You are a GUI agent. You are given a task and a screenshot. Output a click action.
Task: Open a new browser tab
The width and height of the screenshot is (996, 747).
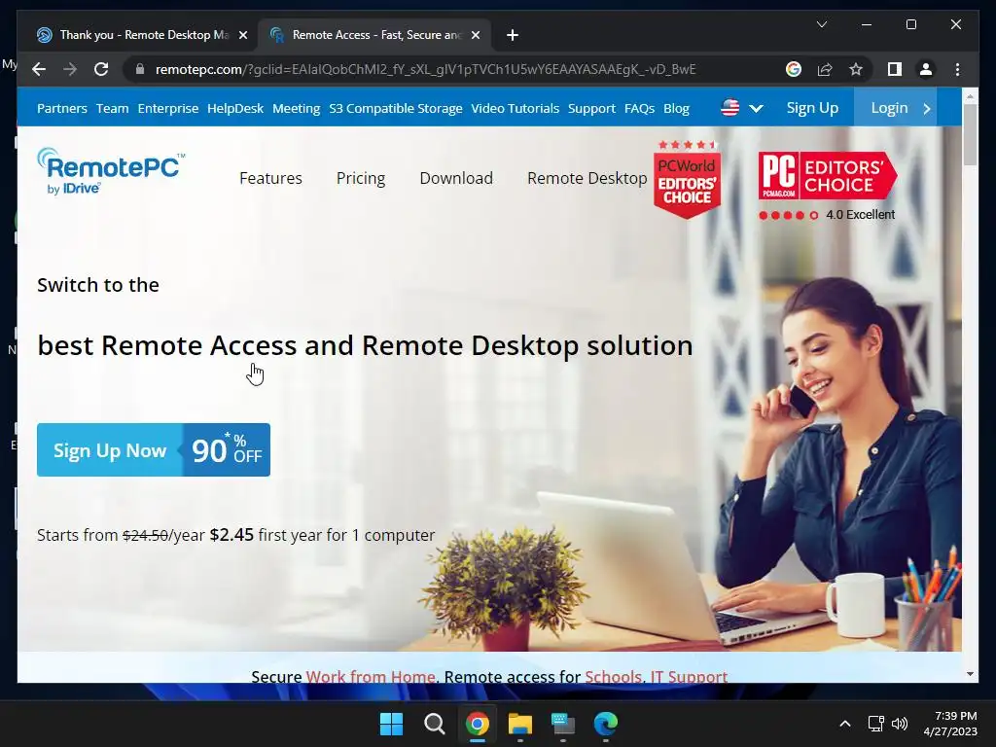(x=513, y=35)
